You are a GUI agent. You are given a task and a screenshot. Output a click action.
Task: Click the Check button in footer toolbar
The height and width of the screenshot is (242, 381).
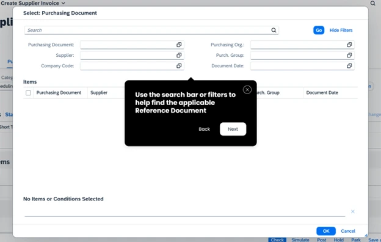click(x=277, y=240)
